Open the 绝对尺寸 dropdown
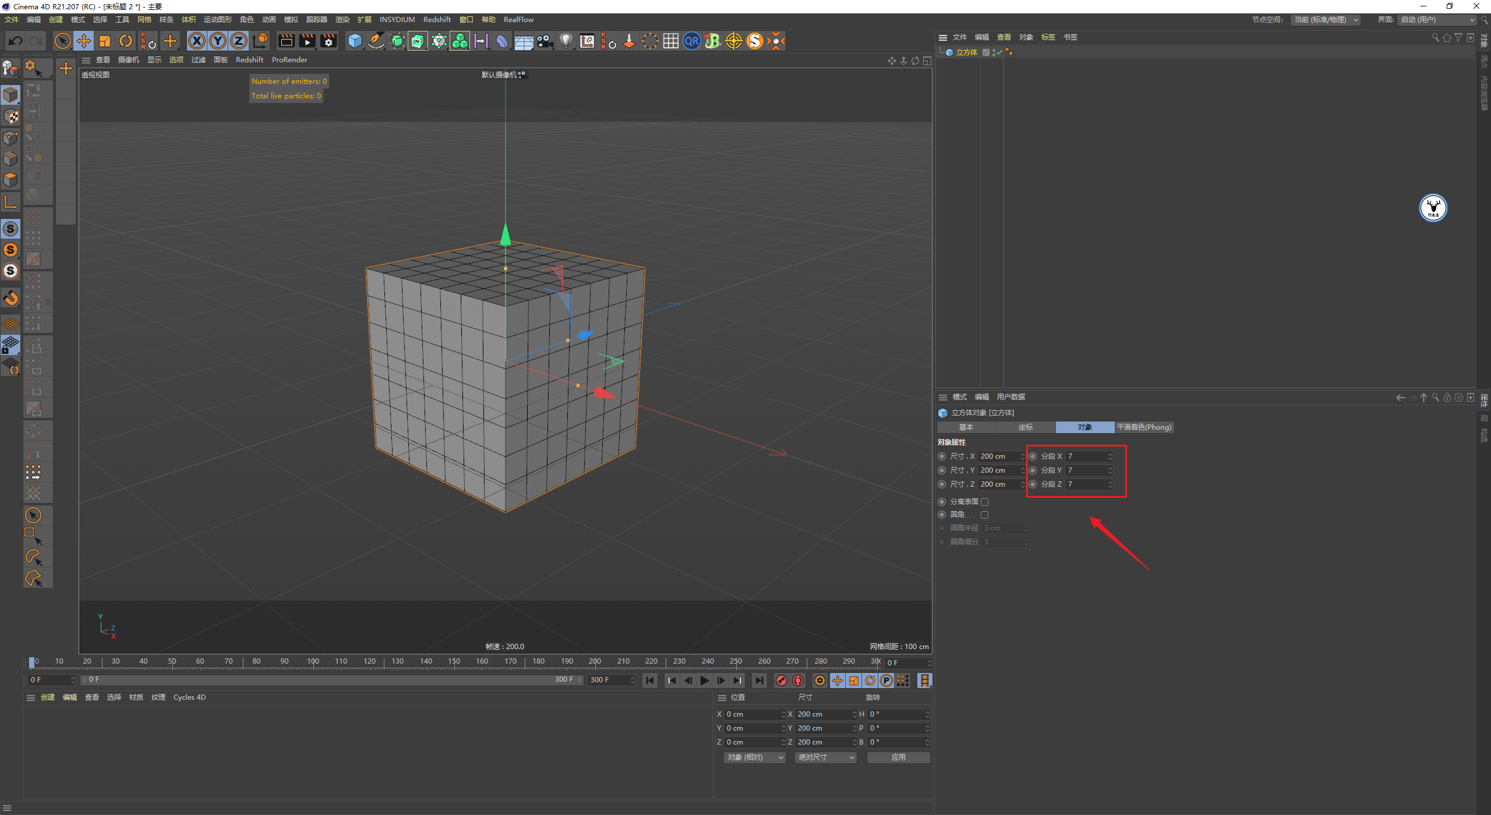 tap(826, 757)
